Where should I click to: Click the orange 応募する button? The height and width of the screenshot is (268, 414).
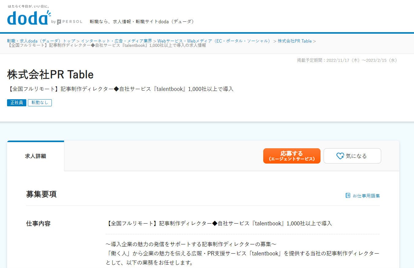point(292,156)
